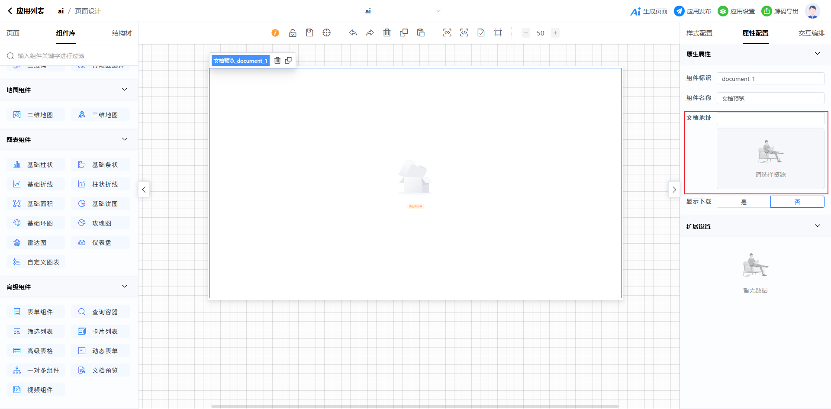This screenshot has width=831, height=409.
Task: Click the save disk icon in the toolbar
Action: (309, 33)
